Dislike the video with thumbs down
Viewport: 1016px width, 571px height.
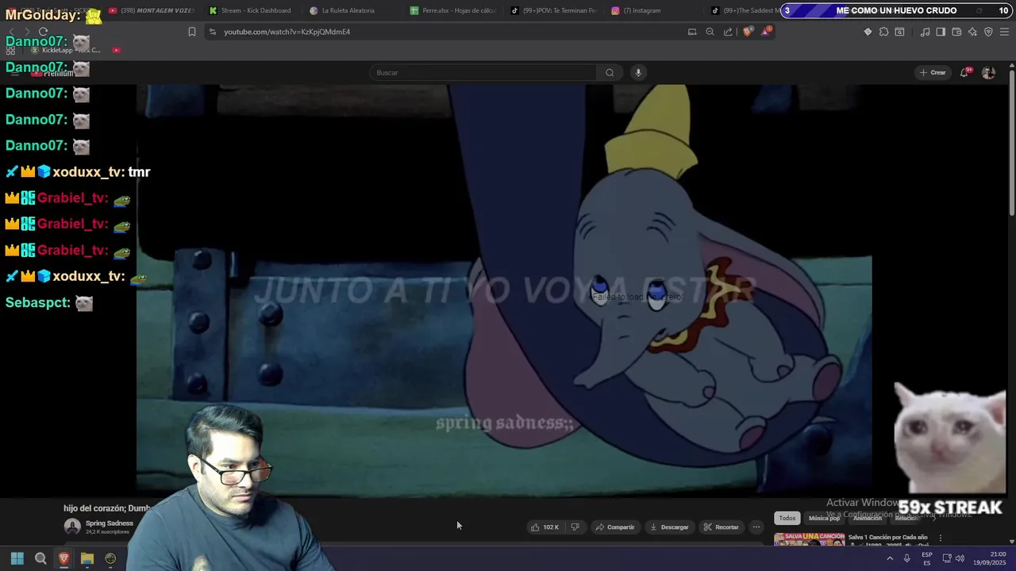pyautogui.click(x=575, y=527)
